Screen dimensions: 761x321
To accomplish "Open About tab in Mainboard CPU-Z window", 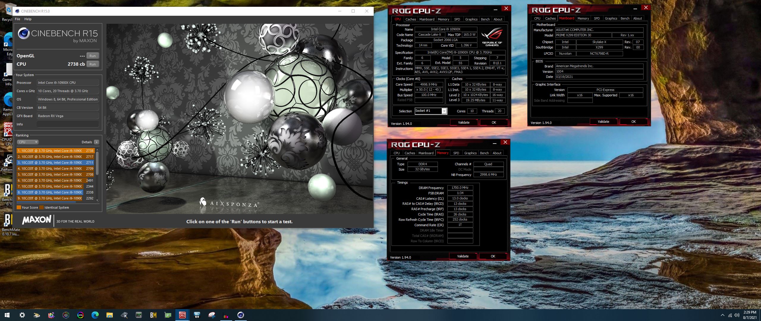I will point(637,18).
